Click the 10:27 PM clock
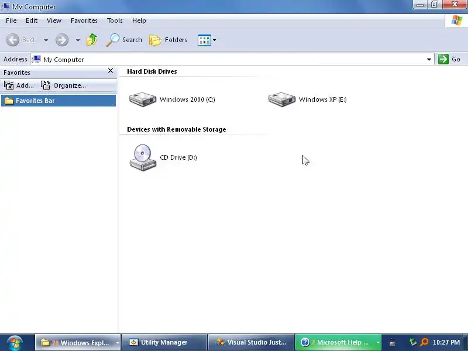Screen dimensions: 468x351 [446, 342]
